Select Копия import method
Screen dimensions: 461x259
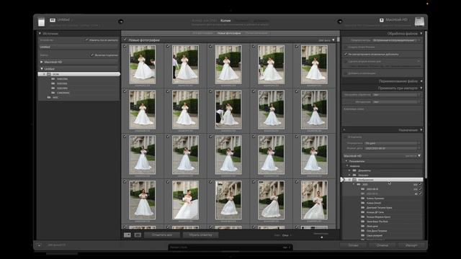225,21
